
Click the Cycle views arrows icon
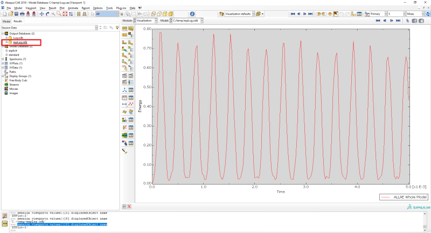click(x=71, y=14)
